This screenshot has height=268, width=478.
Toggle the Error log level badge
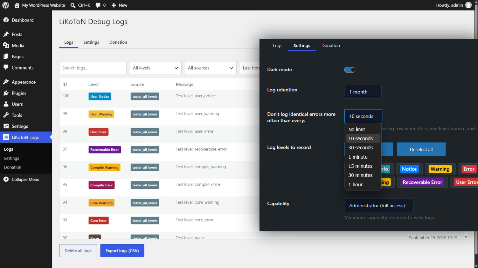tap(469, 169)
